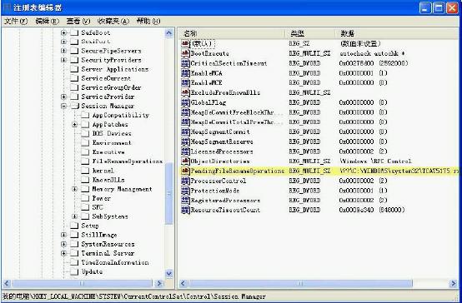The height and width of the screenshot is (303, 462).
Task: Click the EnableMCE DWORD icon
Action: coord(185,82)
